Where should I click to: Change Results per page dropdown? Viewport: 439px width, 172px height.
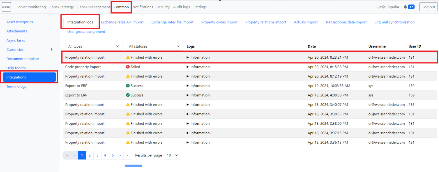172,155
